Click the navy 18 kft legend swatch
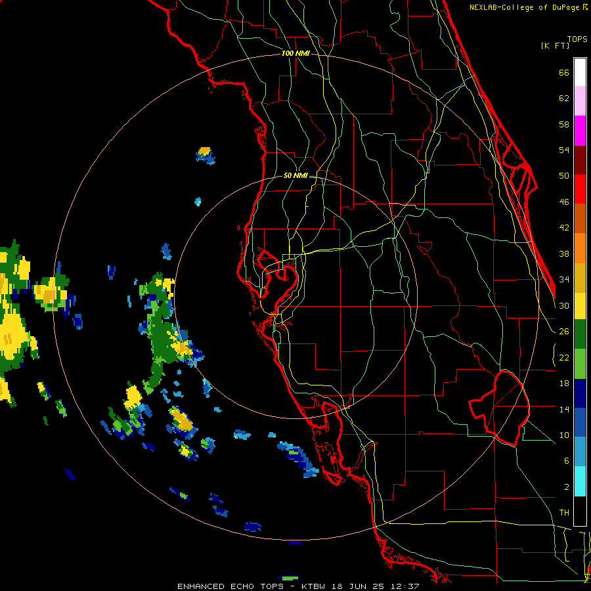The image size is (591, 591). [x=580, y=393]
